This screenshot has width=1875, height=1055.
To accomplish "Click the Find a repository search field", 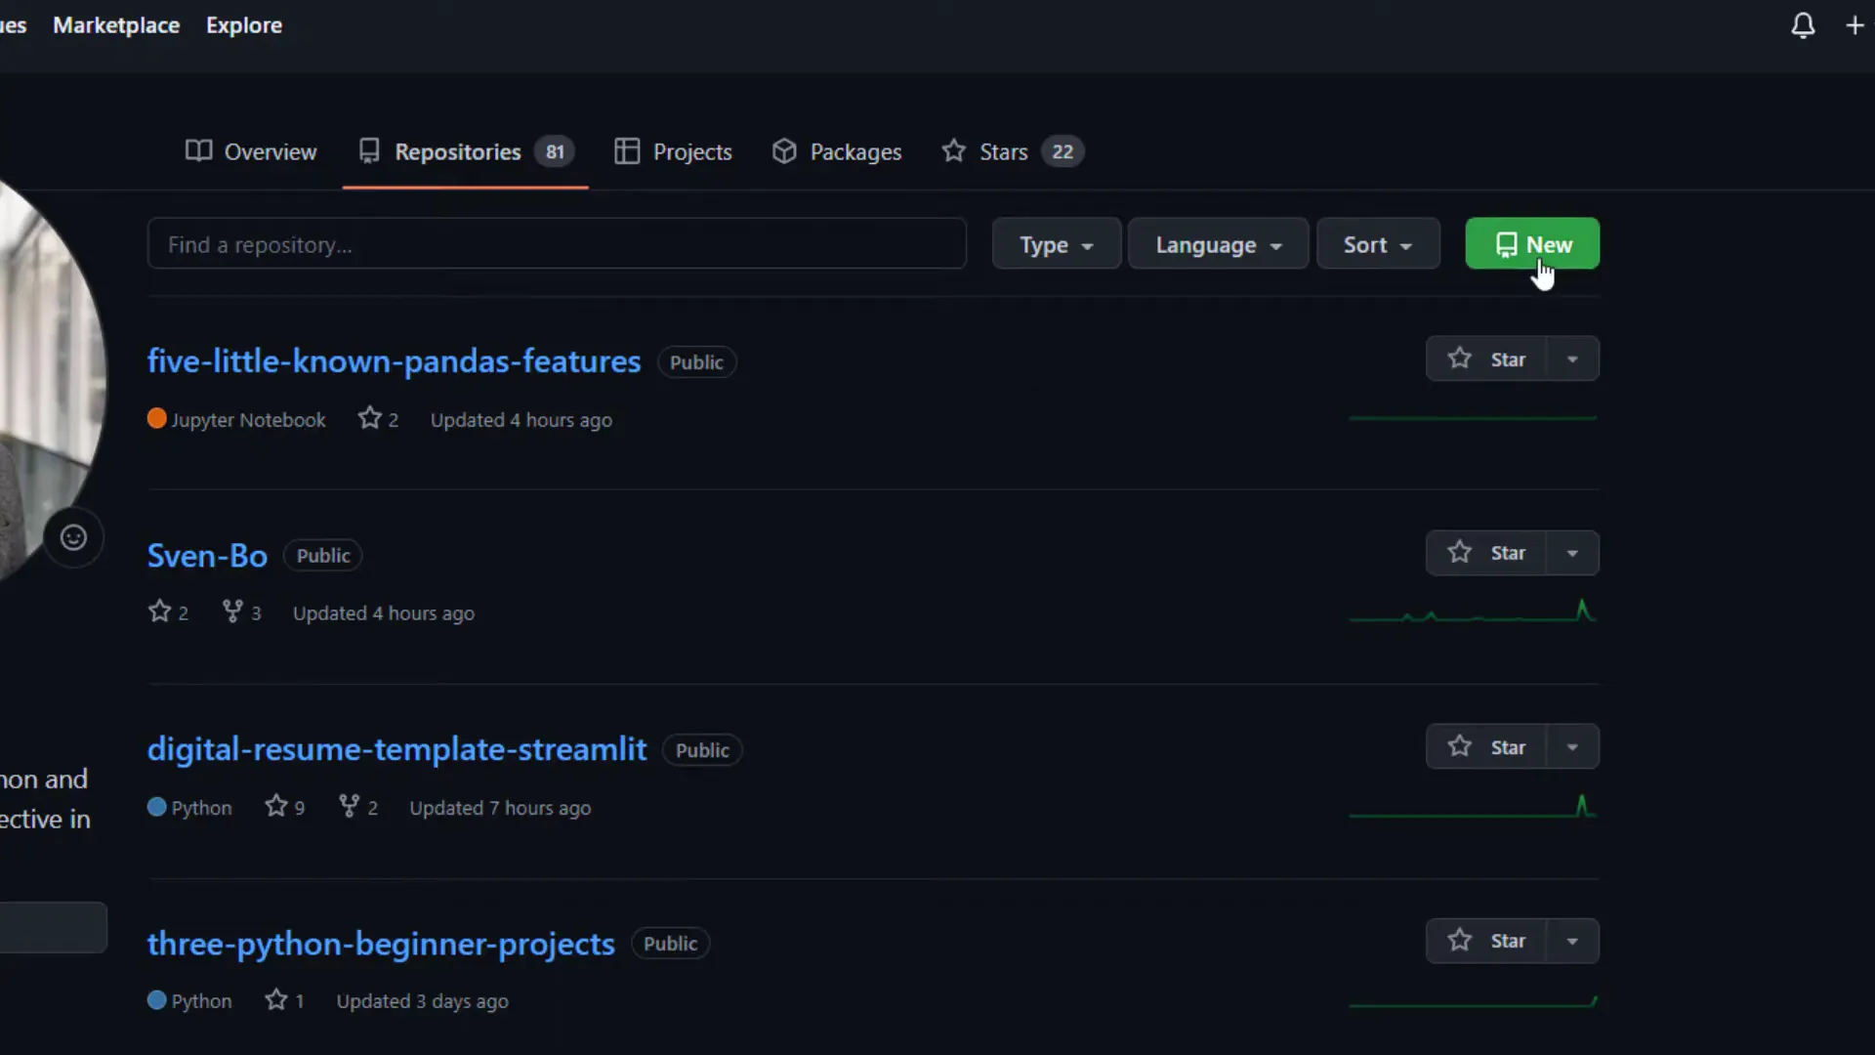I will 557,244.
